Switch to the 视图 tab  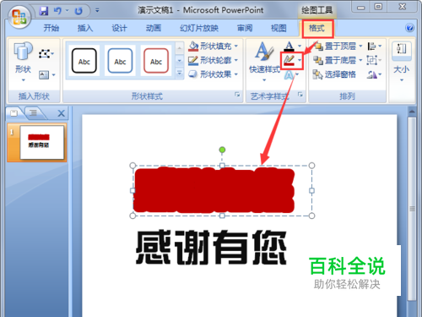pyautogui.click(x=279, y=28)
